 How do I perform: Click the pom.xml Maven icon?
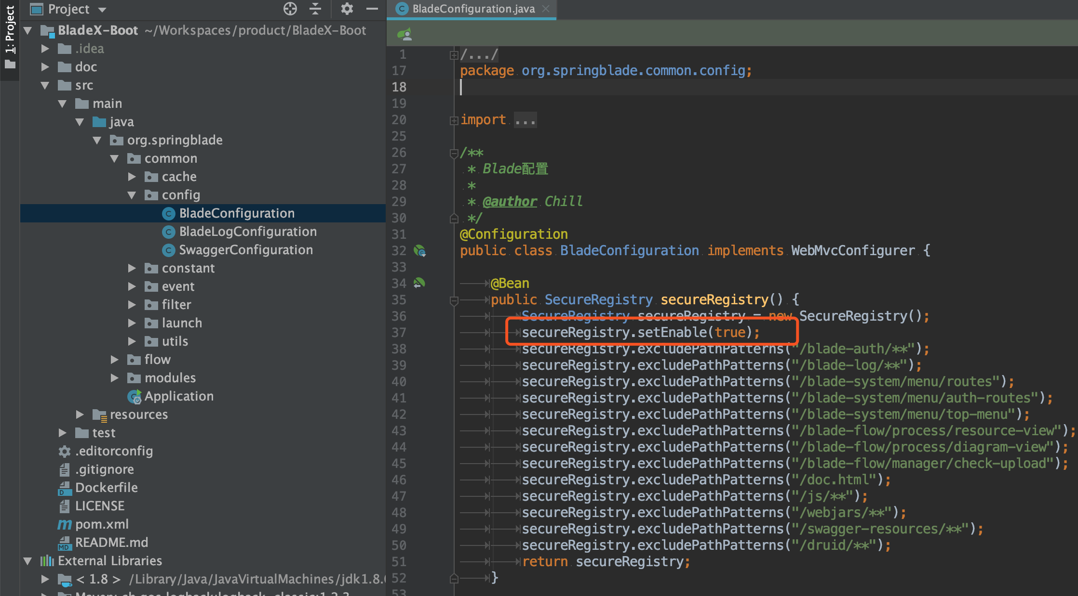tap(65, 524)
